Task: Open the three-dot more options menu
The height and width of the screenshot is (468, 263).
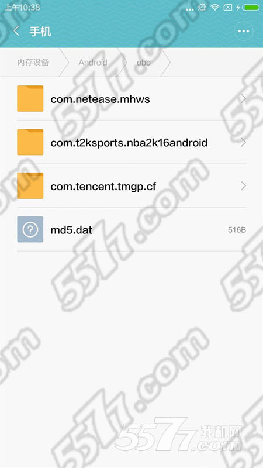Action: pos(244,31)
